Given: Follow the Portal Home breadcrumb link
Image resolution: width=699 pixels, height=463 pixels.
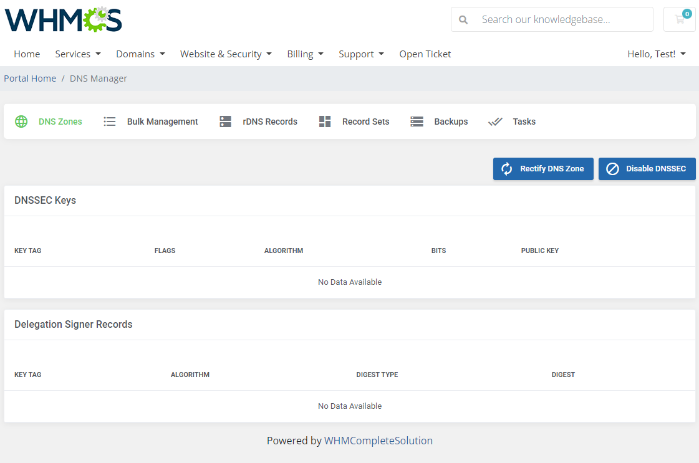Looking at the screenshot, I should 30,79.
